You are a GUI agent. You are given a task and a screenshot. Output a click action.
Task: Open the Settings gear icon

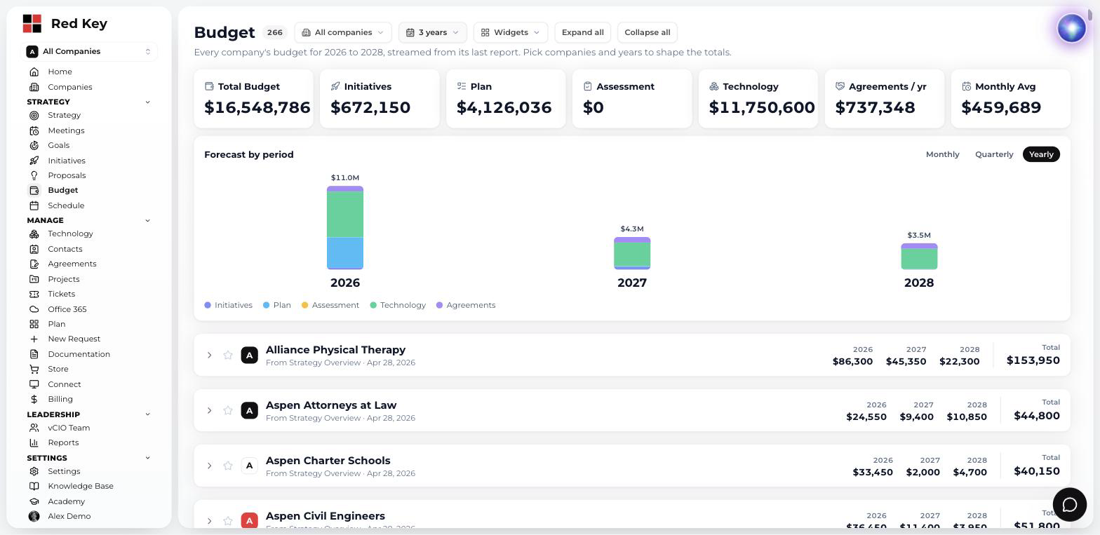[34, 471]
